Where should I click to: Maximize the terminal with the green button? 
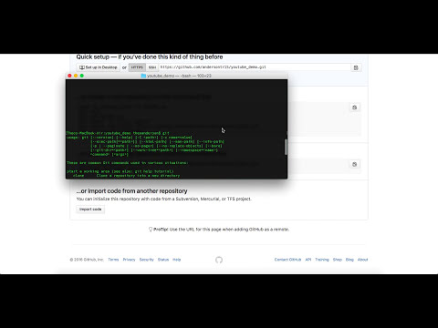pyautogui.click(x=82, y=76)
